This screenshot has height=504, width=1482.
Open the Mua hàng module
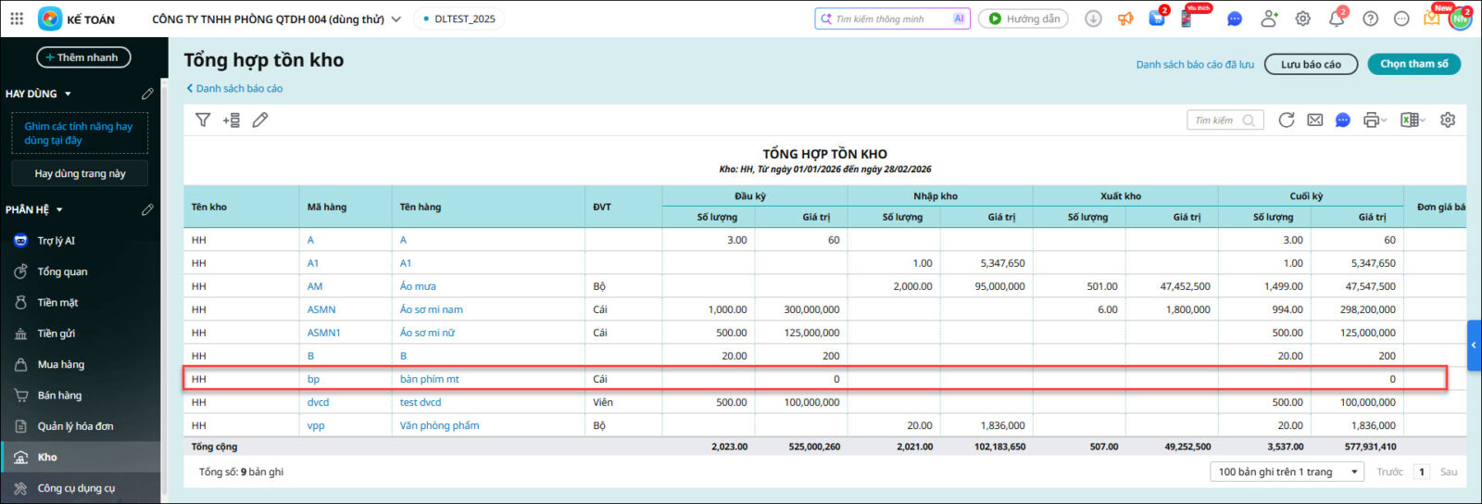tap(60, 364)
